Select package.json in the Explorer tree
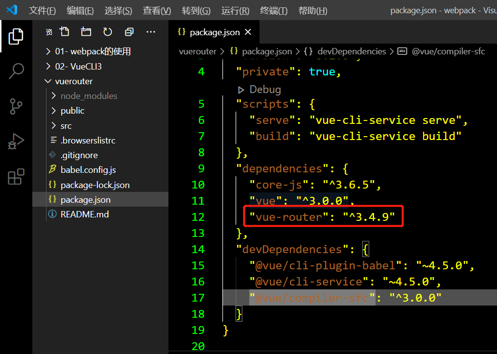Image resolution: width=497 pixels, height=354 pixels. tap(100, 200)
